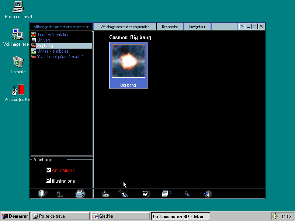This screenshot has height=221, width=295.
Task: Minimize the Cosmos window
Action: pos(248,27)
